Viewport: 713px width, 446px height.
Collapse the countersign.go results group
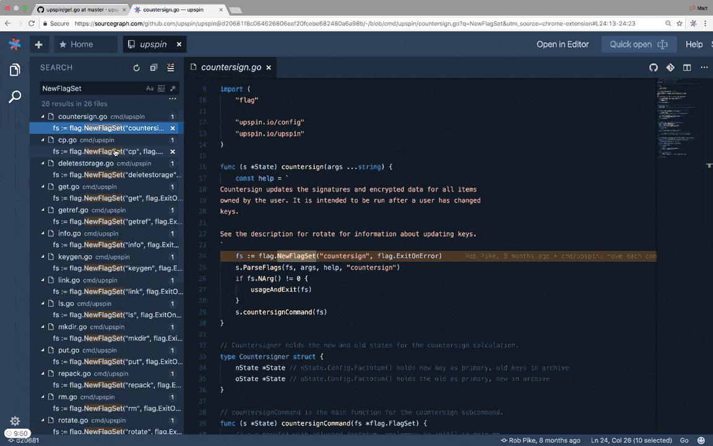[43, 116]
